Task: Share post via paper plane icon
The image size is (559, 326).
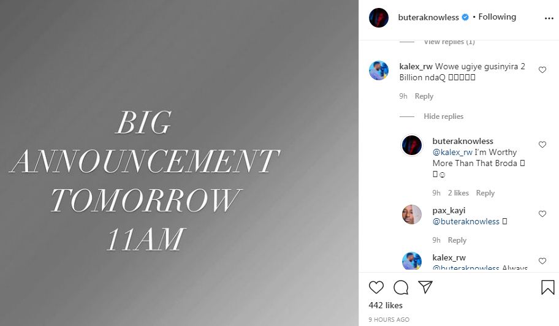Action: coord(425,287)
